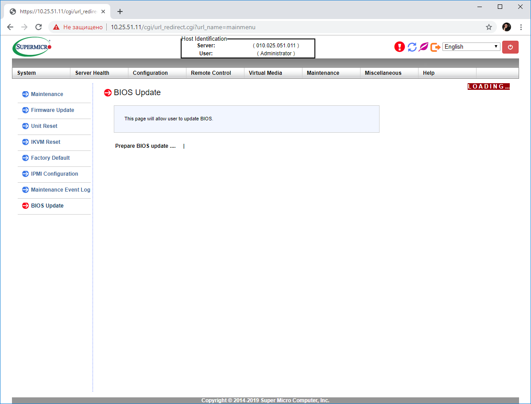
Task: Click blue arrow icon beside IPMI Configuration
Action: tap(25, 173)
